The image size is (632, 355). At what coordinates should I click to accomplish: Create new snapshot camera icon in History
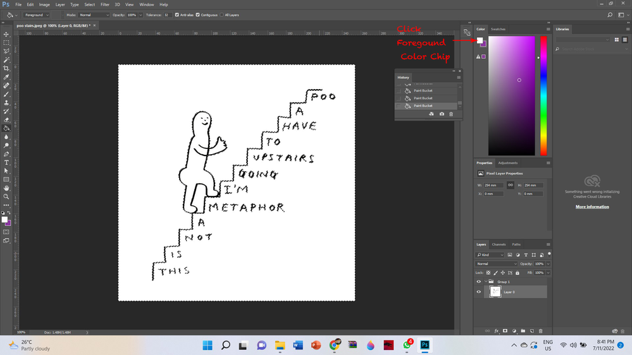[x=442, y=114]
